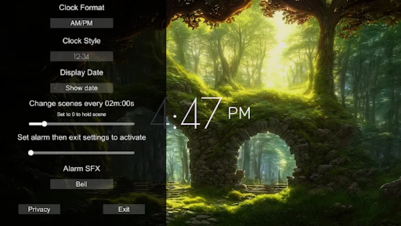Click the Clock Format heading
This screenshot has width=401, height=226.
pos(82,8)
